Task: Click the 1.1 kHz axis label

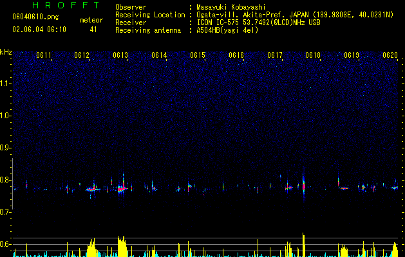Action: [x=6, y=84]
